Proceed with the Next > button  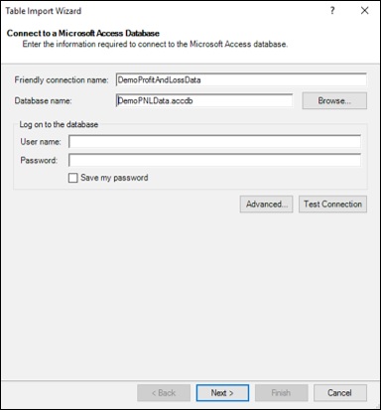pyautogui.click(x=222, y=393)
